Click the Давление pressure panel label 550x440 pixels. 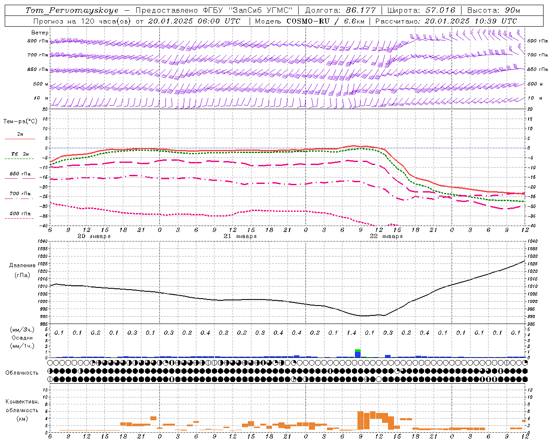[22, 266]
